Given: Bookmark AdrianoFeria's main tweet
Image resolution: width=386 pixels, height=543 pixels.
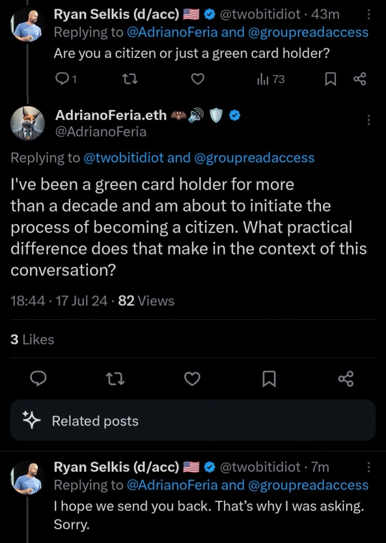Looking at the screenshot, I should pyautogui.click(x=269, y=380).
